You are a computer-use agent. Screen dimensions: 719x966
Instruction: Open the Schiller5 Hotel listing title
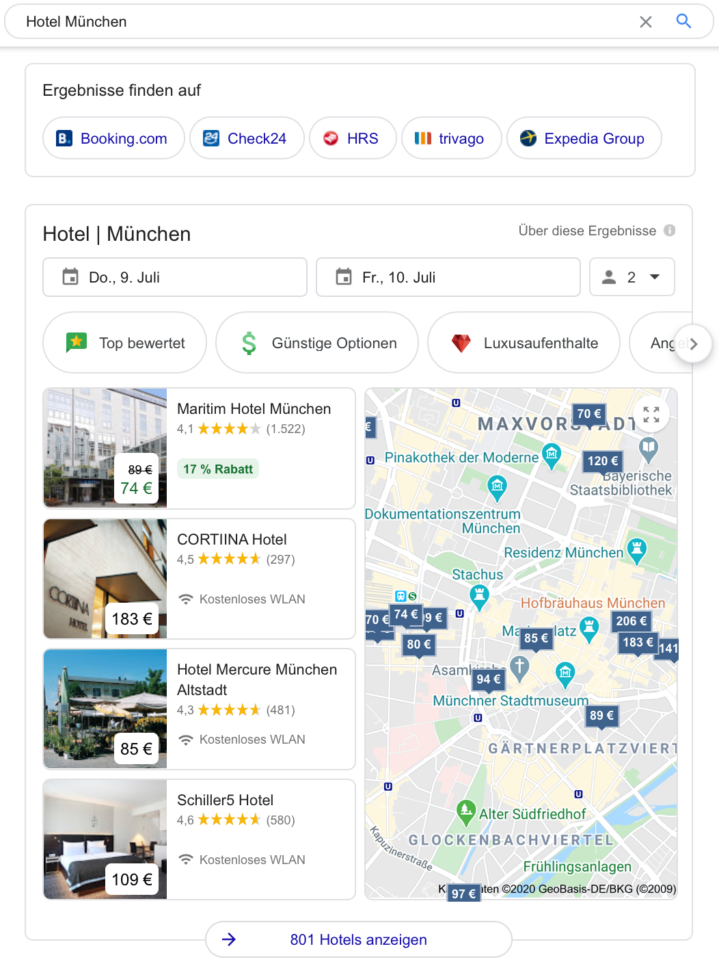[225, 800]
